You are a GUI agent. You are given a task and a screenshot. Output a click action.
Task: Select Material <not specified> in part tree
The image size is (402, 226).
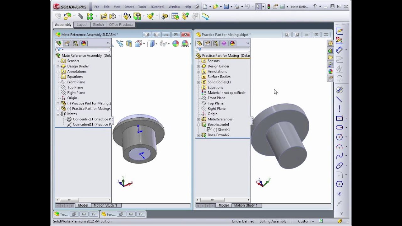click(223, 93)
